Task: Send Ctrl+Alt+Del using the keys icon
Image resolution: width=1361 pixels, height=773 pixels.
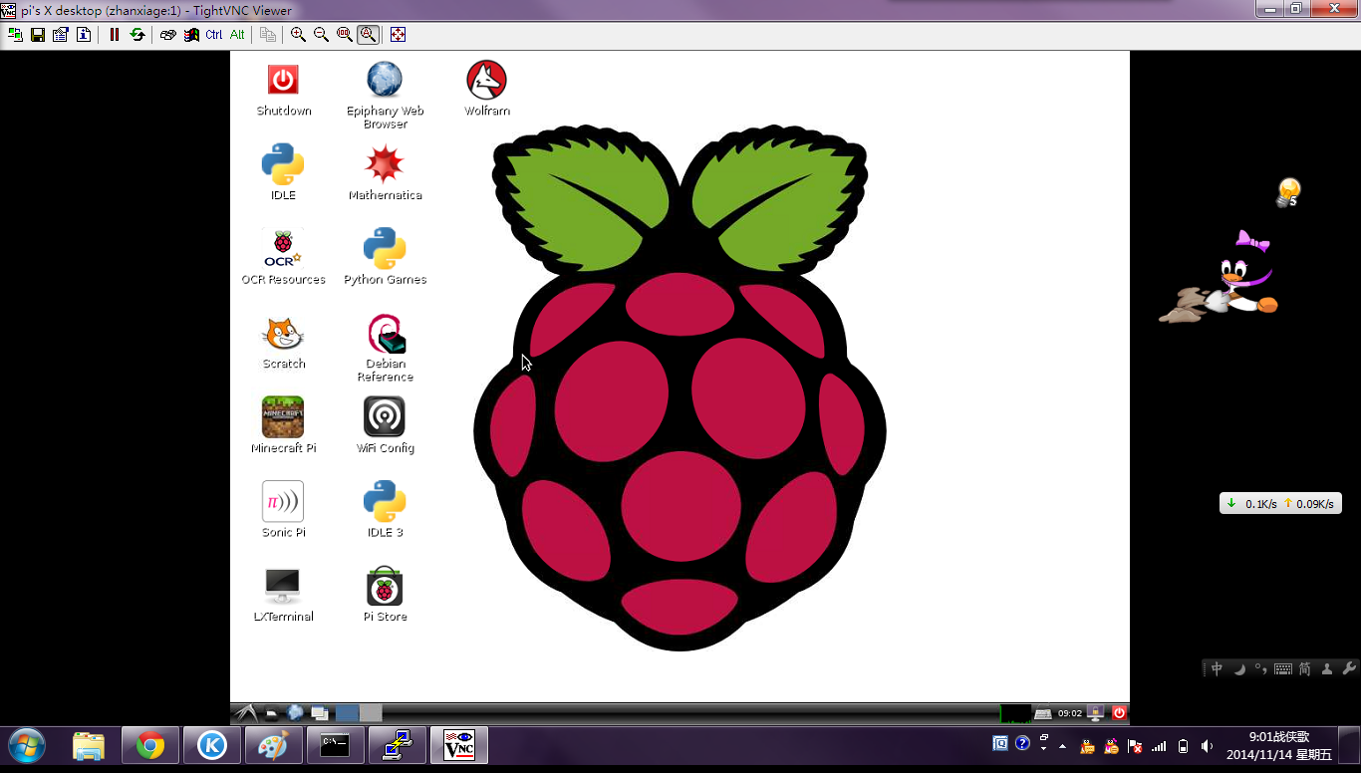Action: pos(168,35)
